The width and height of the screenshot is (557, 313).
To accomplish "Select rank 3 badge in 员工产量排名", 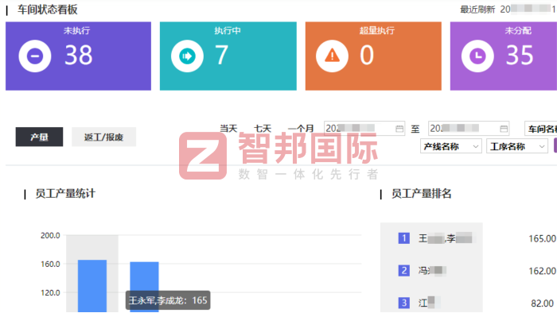I will pos(404,303).
